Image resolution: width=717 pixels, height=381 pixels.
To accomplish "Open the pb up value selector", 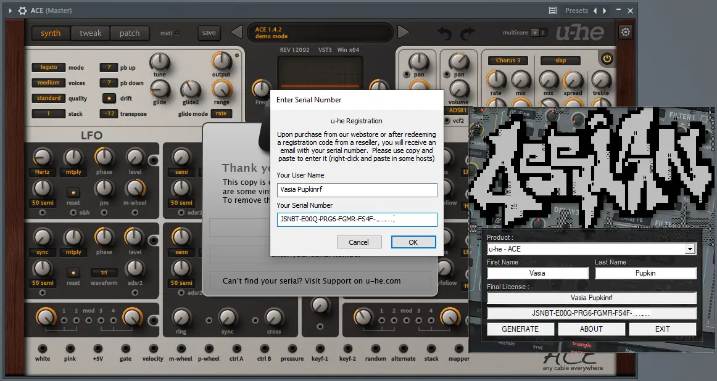I will pos(109,67).
